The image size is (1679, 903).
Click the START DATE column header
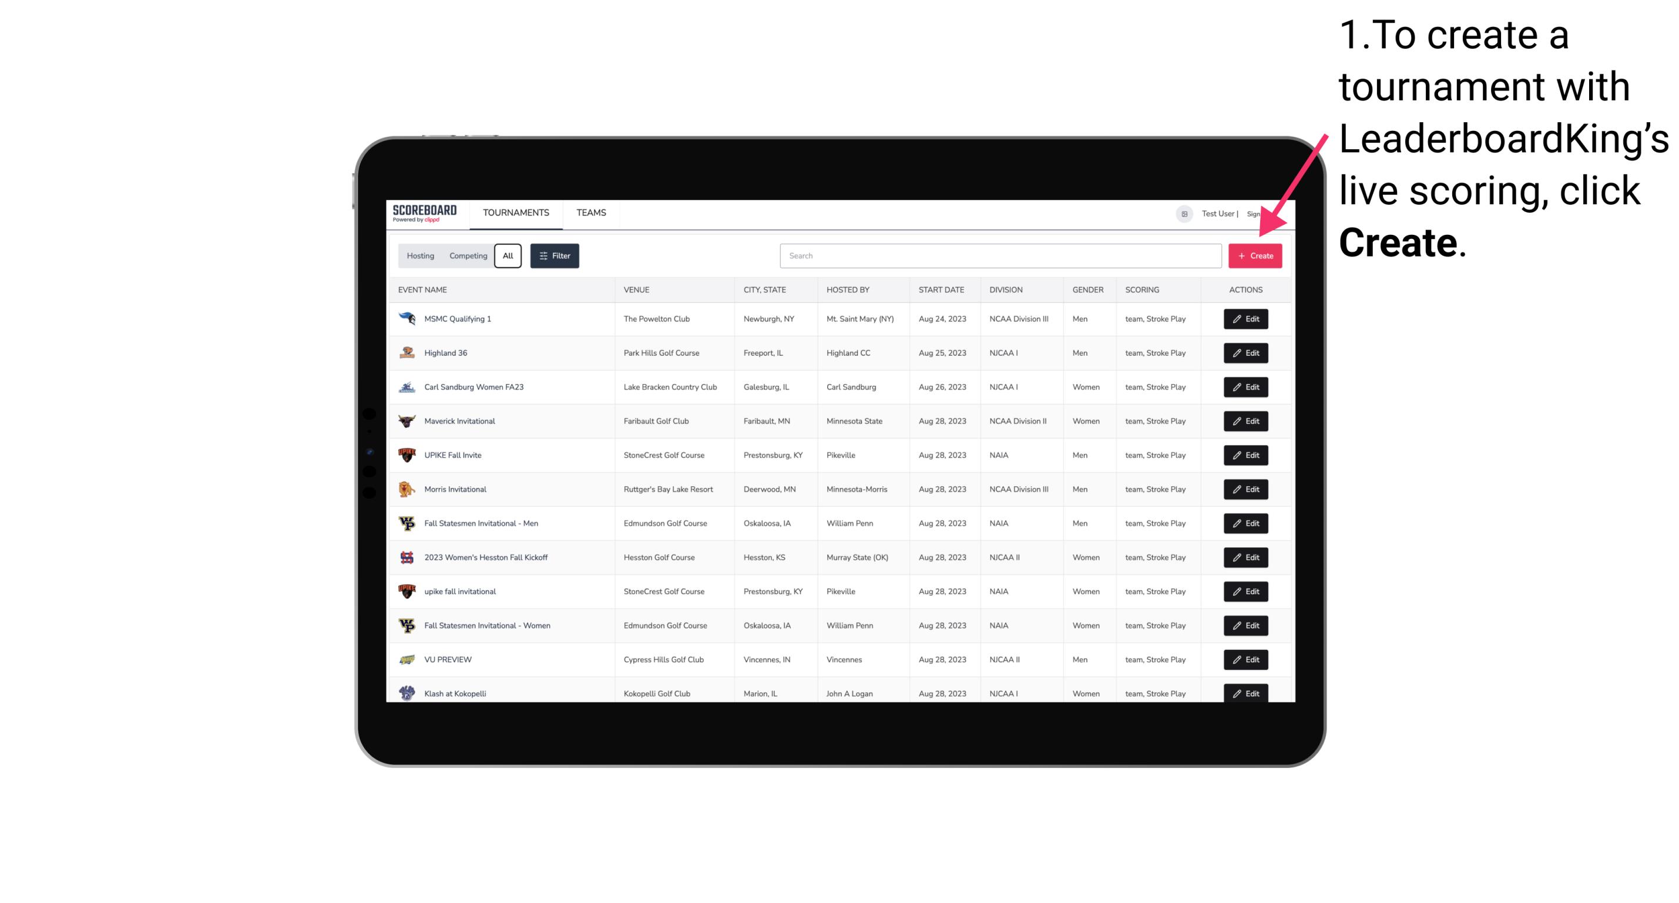[x=940, y=290]
